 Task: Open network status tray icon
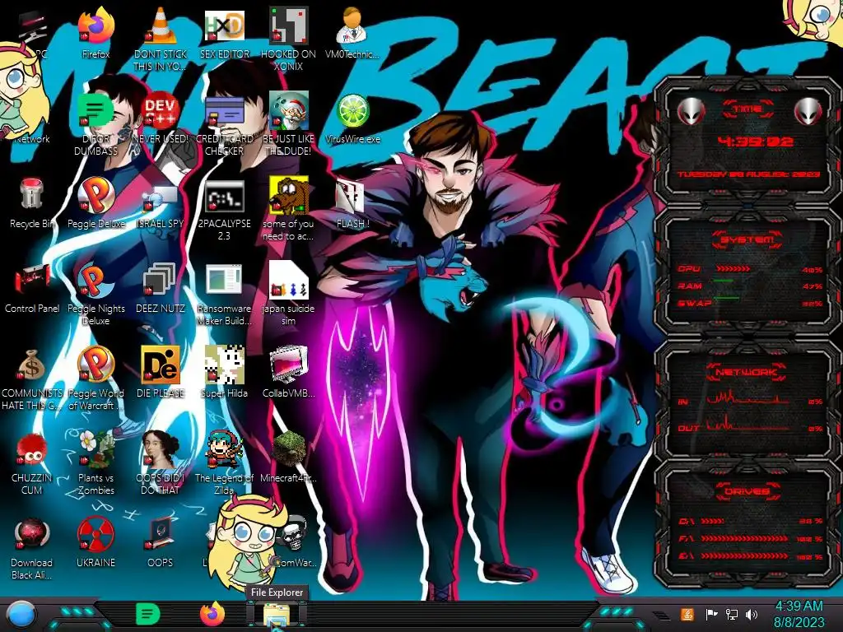point(732,614)
